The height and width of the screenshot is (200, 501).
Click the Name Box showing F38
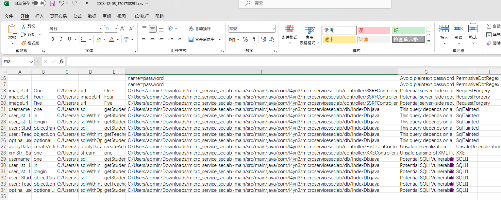tap(16, 62)
